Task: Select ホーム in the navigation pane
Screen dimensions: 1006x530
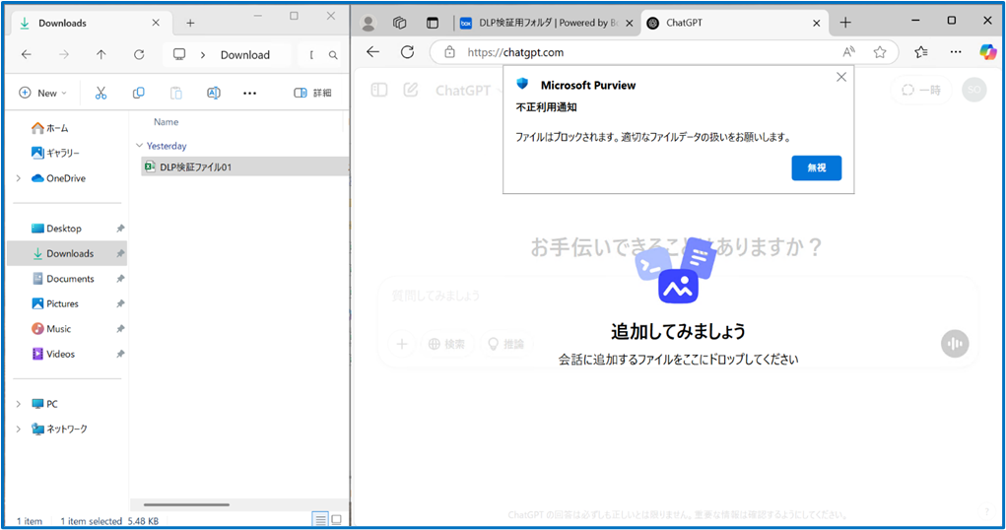Action: (50, 128)
